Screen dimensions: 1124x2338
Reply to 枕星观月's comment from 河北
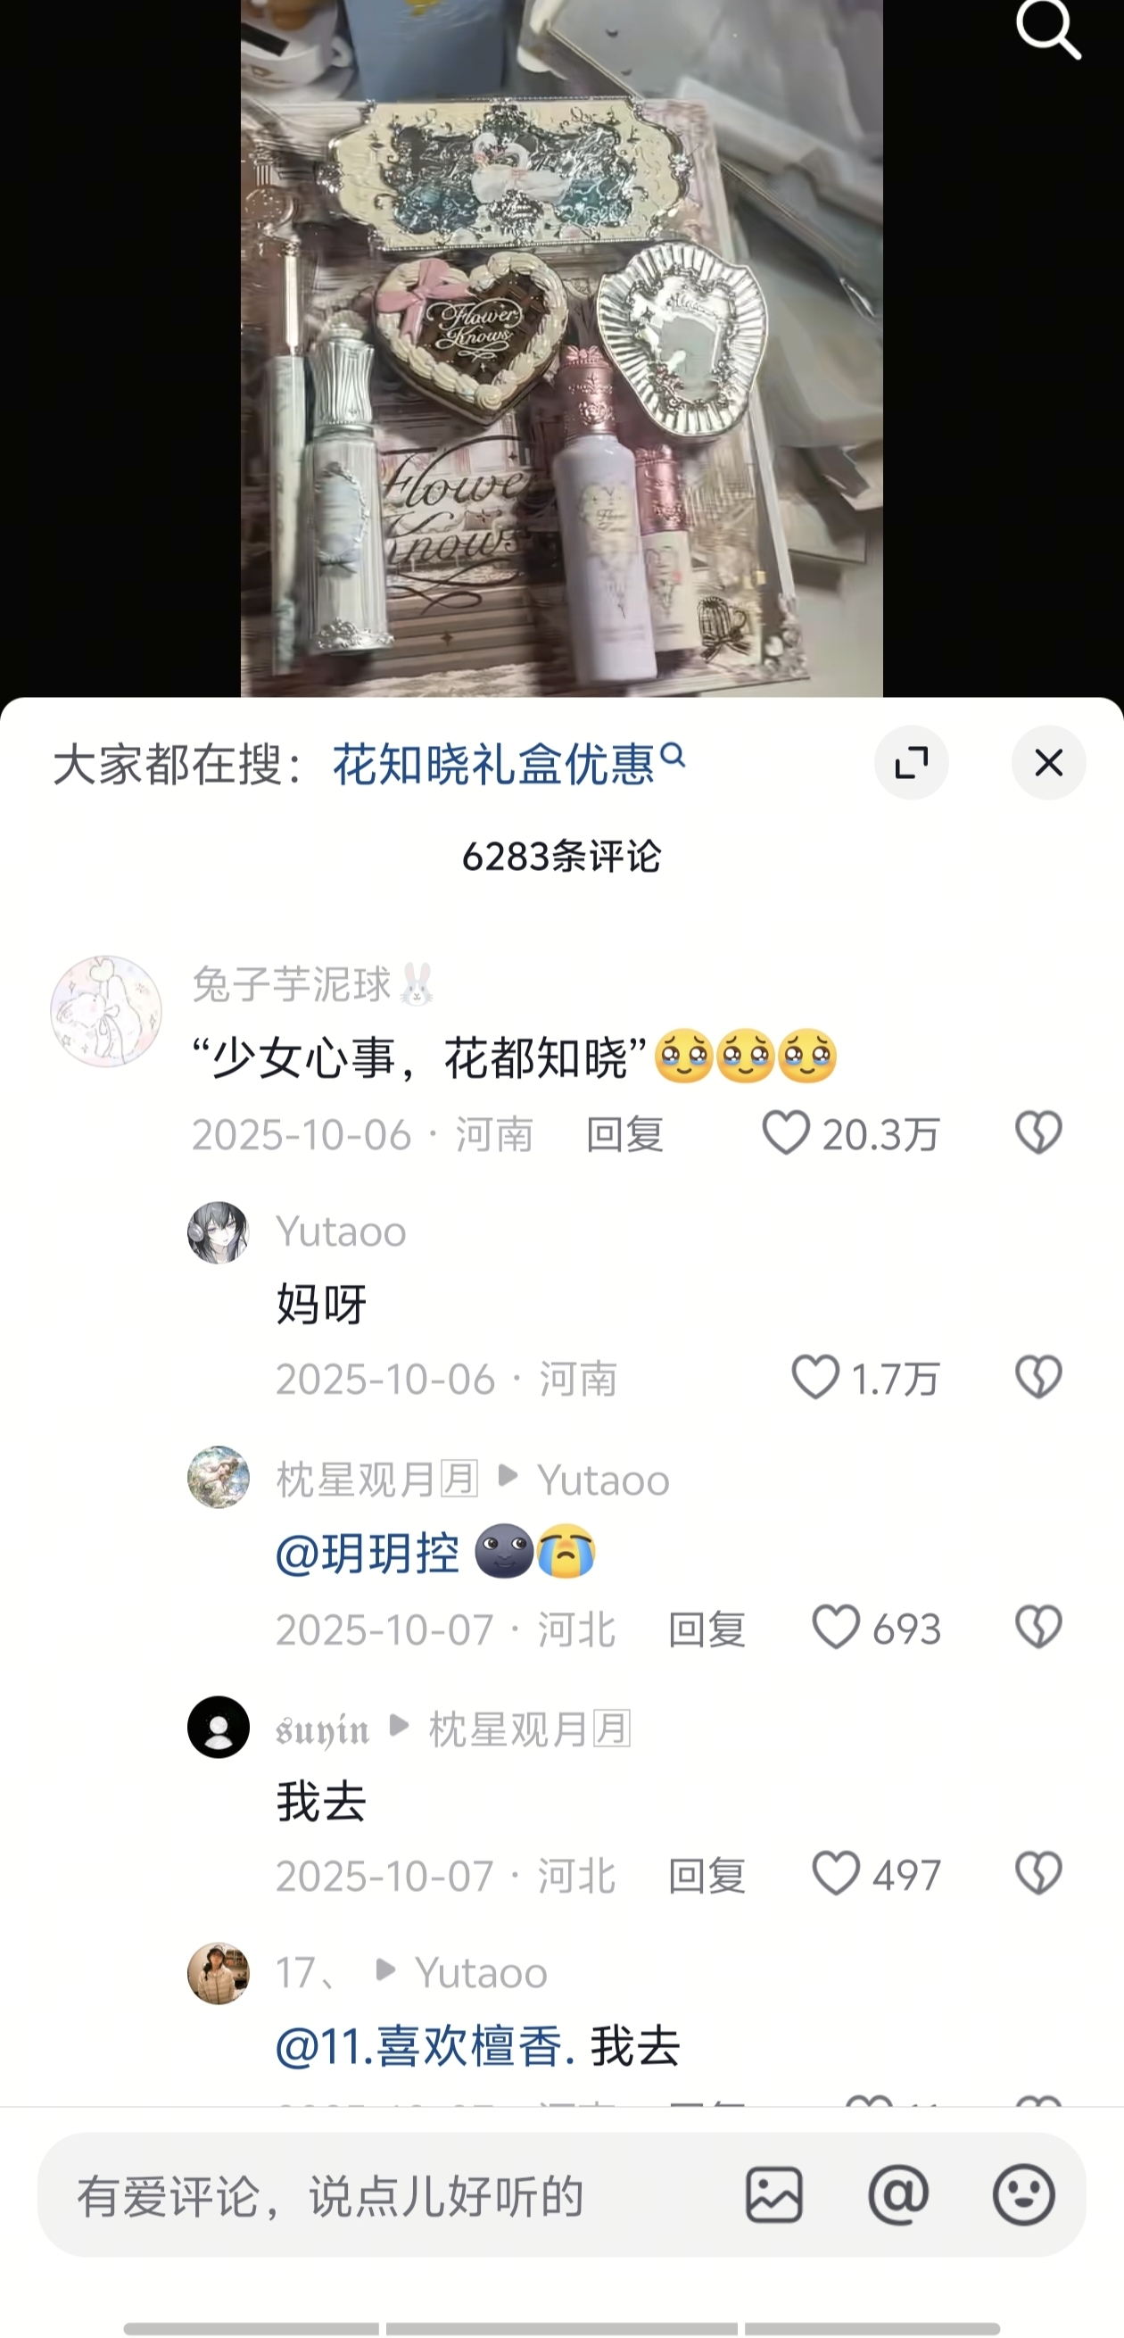pyautogui.click(x=707, y=1629)
